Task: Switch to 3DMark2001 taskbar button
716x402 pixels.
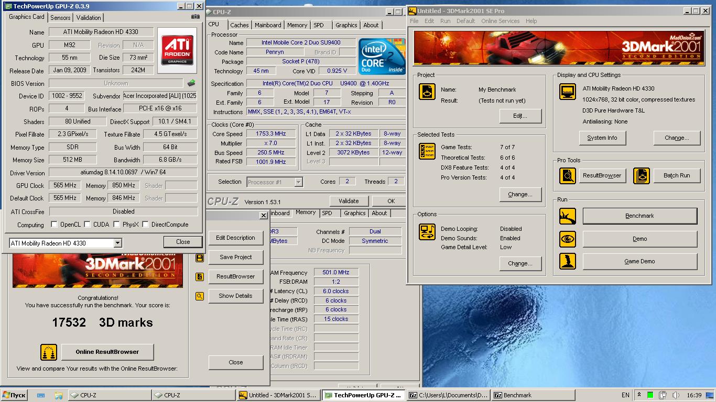Action: [278, 395]
